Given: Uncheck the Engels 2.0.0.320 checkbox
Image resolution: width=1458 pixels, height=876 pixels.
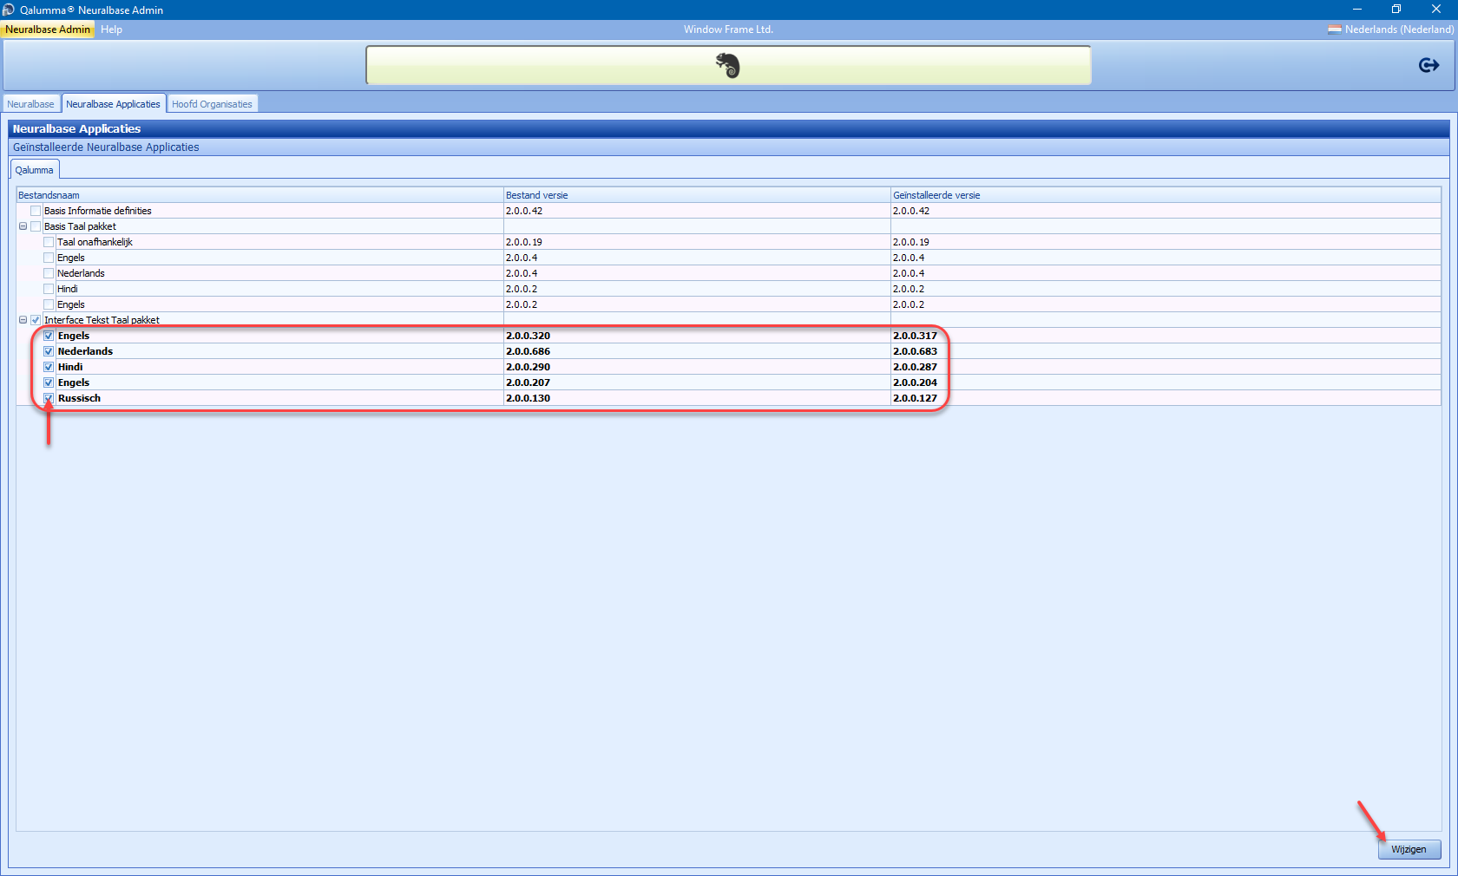Looking at the screenshot, I should (49, 336).
